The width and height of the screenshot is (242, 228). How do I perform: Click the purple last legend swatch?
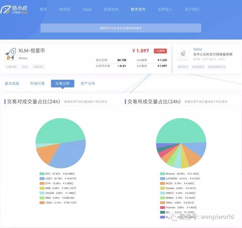tap(163, 217)
